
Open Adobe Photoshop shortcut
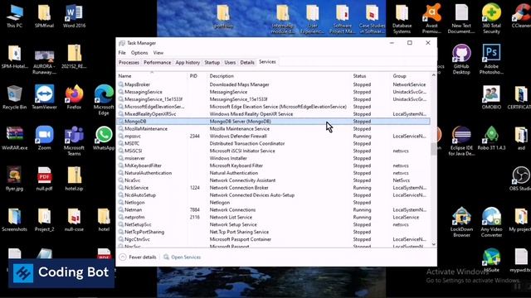coord(491,59)
